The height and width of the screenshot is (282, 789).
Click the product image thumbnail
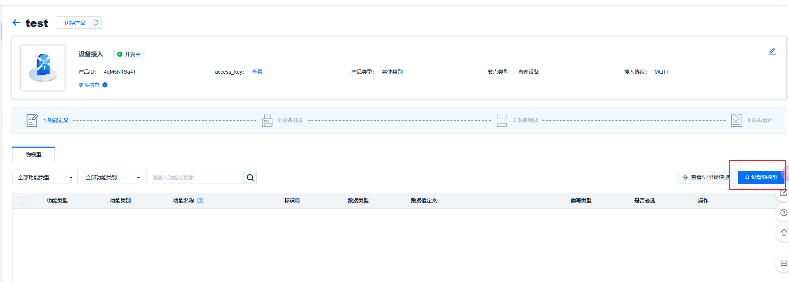[43, 68]
